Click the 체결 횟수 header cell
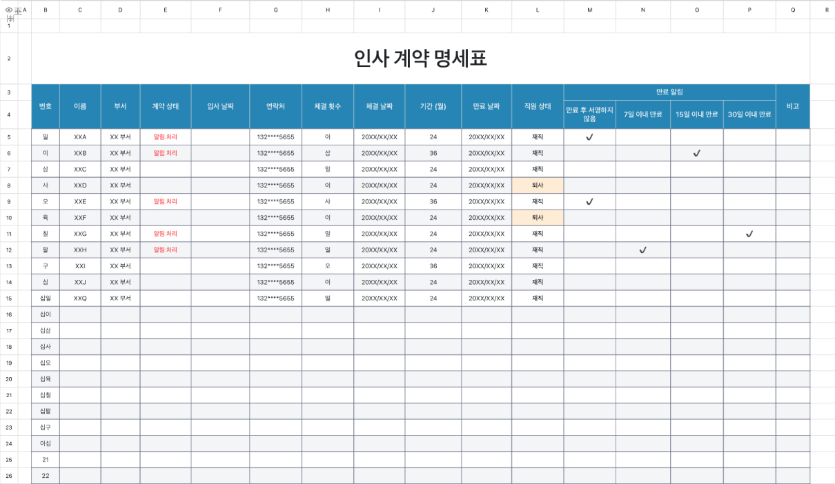The image size is (835, 484). 328,107
